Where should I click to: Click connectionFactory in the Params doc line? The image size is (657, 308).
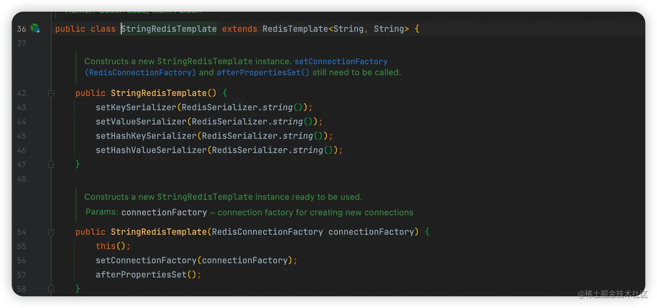(x=164, y=212)
